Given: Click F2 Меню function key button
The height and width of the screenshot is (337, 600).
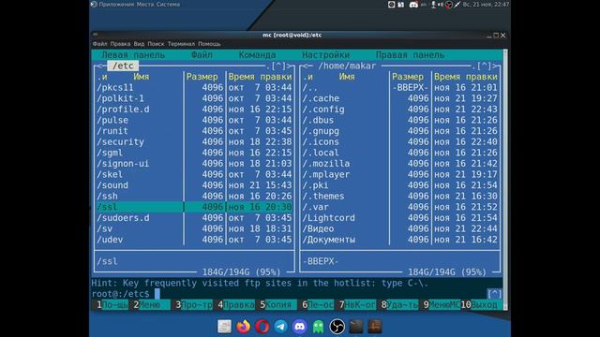Looking at the screenshot, I should [150, 305].
